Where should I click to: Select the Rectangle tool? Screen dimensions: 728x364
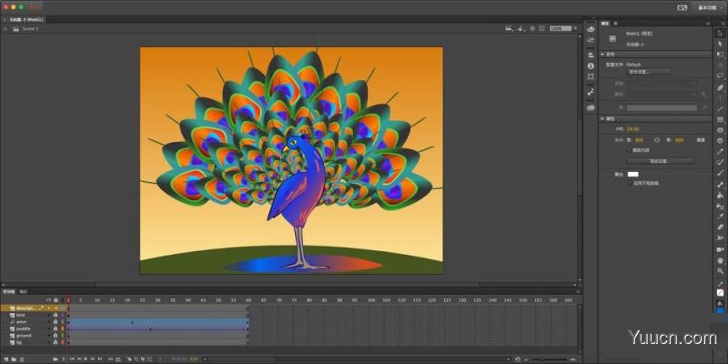(720, 119)
